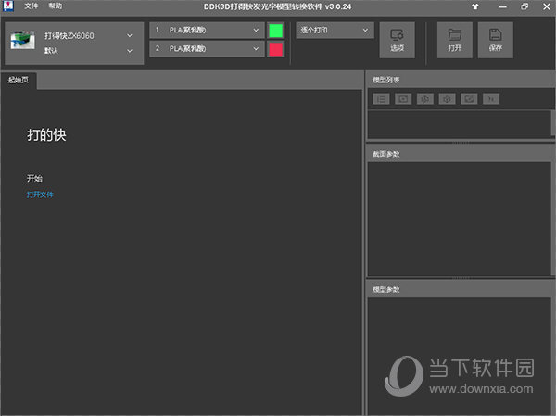Screen dimensions: 556x416
Task: Open extruder 2 PLA material dropdown
Action: (x=256, y=48)
